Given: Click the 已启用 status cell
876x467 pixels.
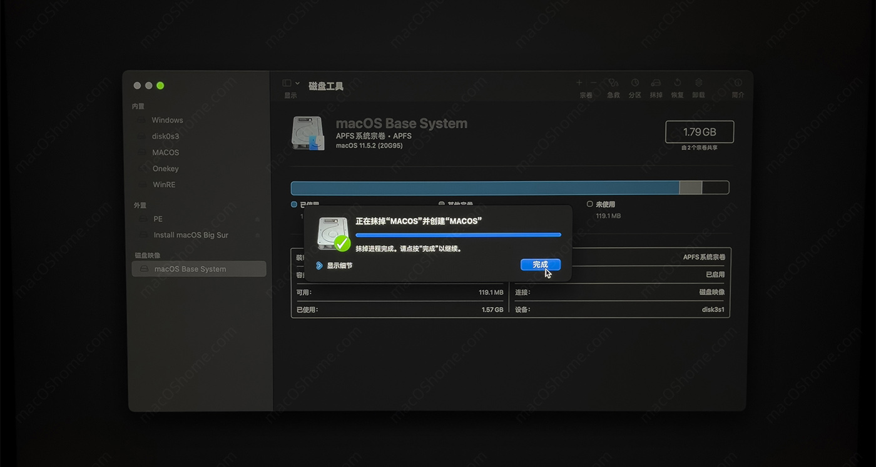Looking at the screenshot, I should click(x=715, y=274).
